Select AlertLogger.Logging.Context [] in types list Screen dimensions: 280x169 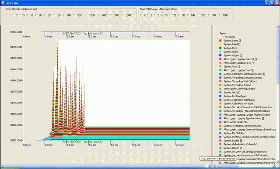coord(240,59)
